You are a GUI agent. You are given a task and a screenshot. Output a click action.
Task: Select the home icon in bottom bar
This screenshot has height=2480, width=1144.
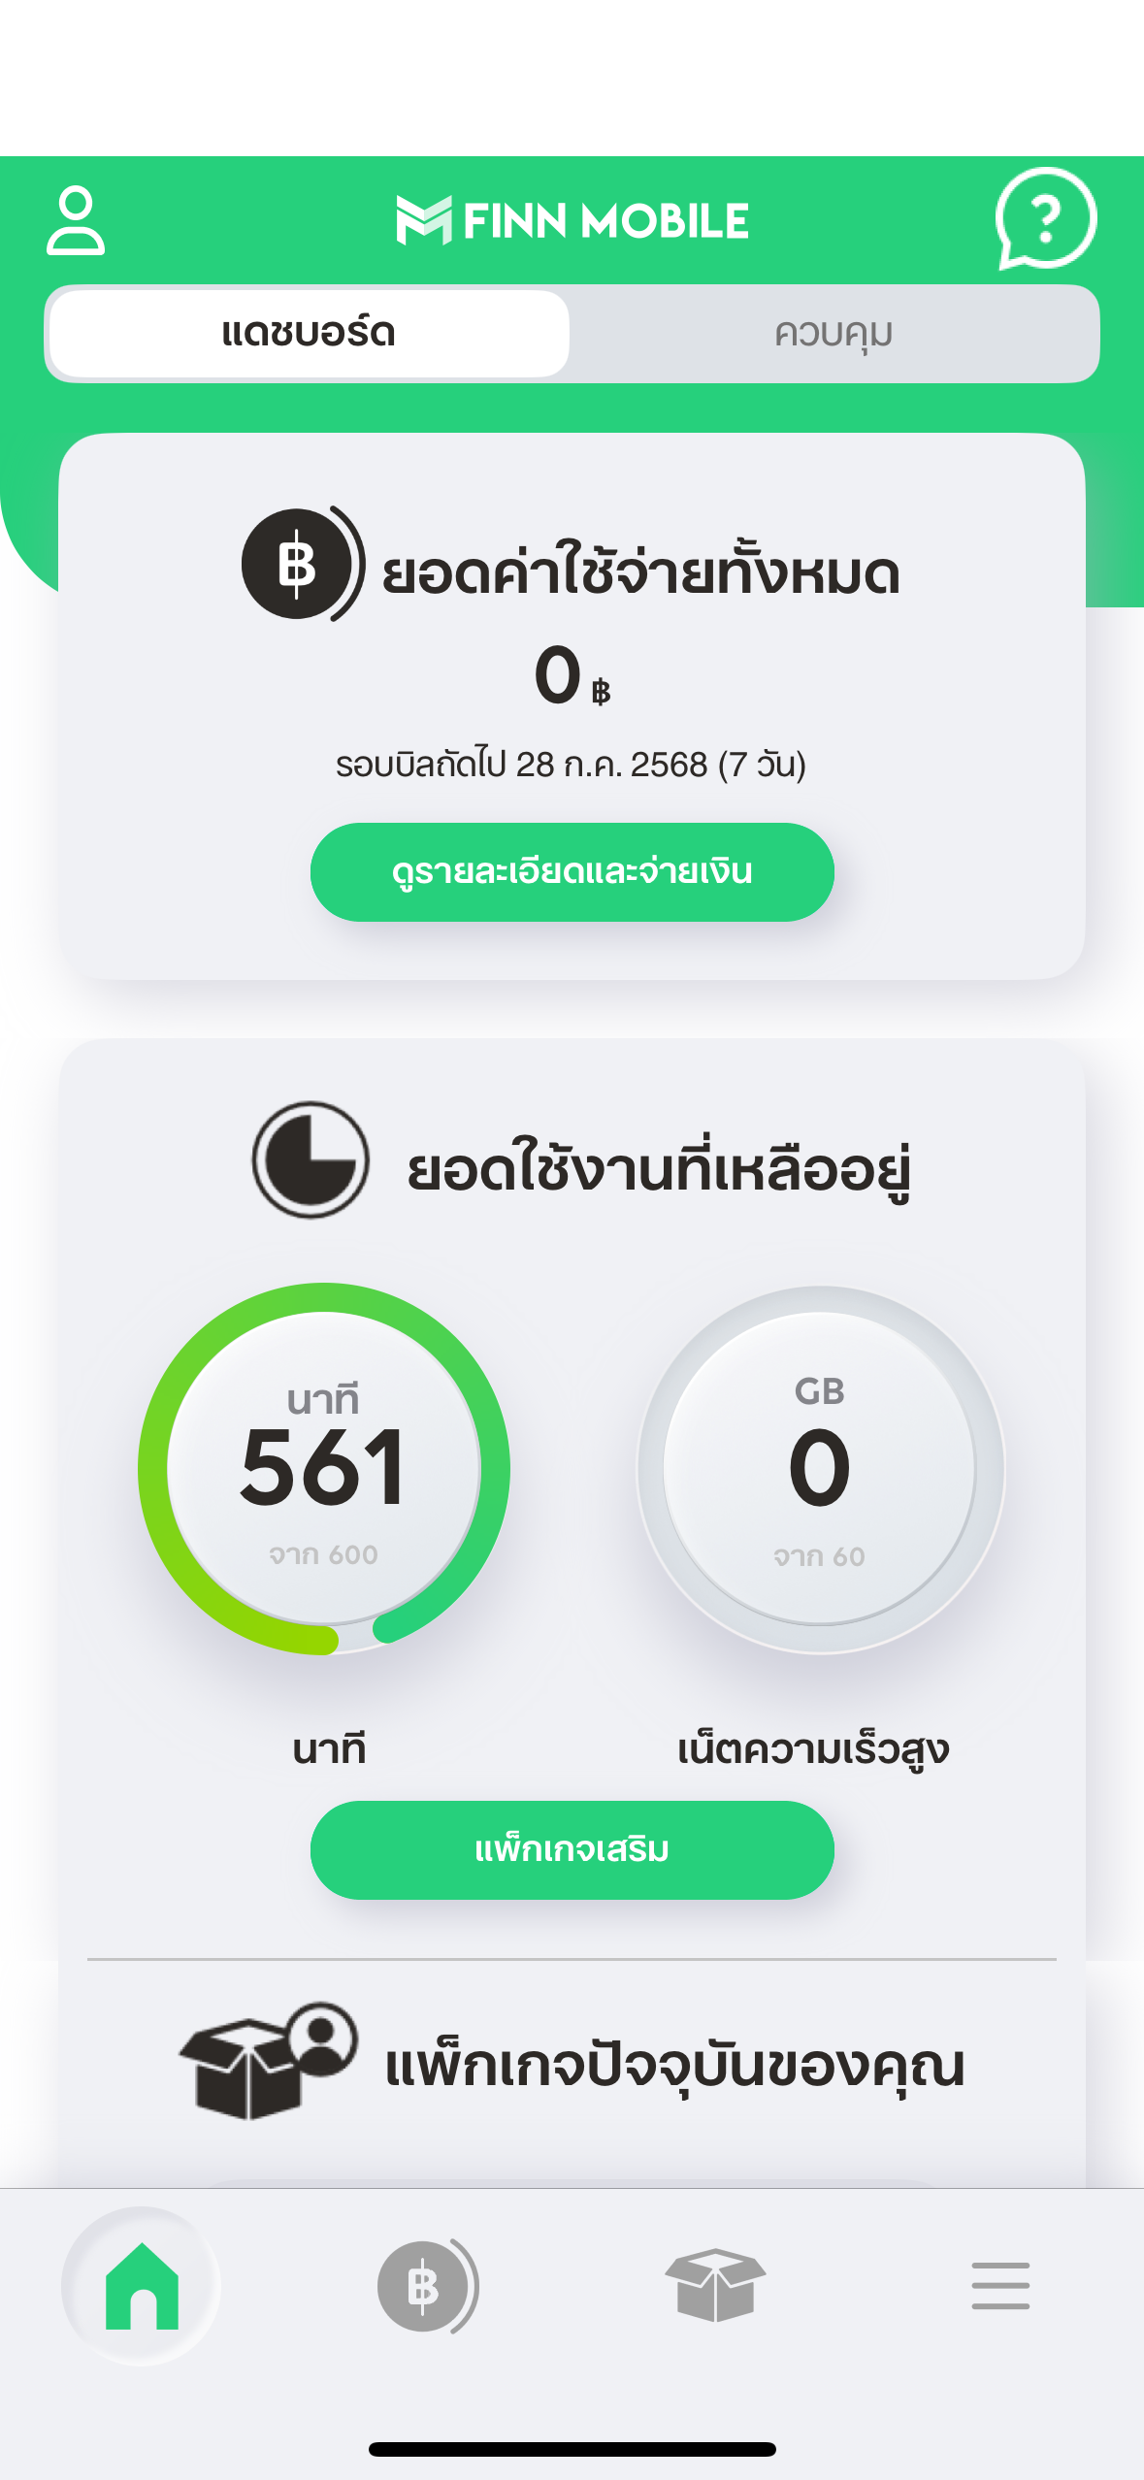click(142, 2286)
